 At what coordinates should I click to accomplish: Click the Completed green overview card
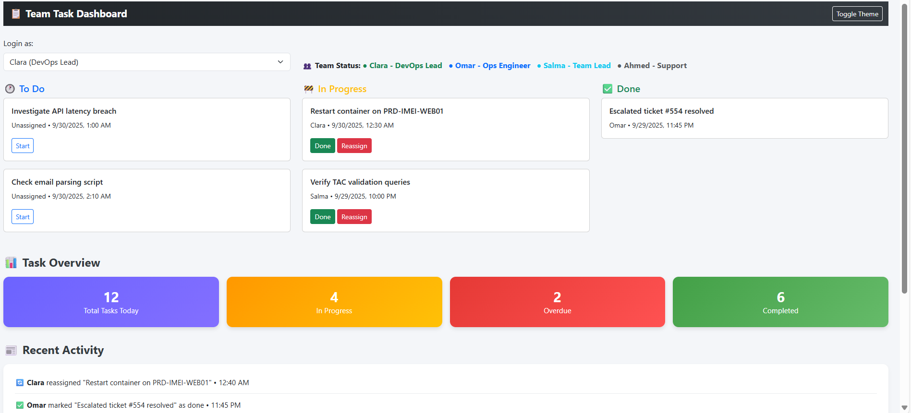tap(780, 302)
